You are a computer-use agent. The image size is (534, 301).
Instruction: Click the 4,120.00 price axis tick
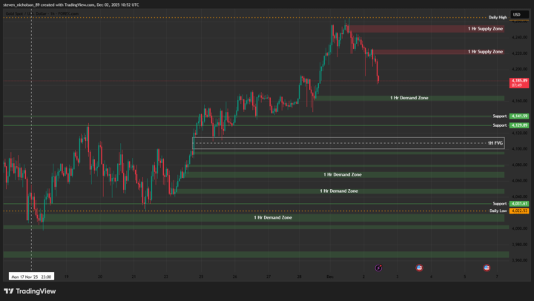[x=519, y=133]
